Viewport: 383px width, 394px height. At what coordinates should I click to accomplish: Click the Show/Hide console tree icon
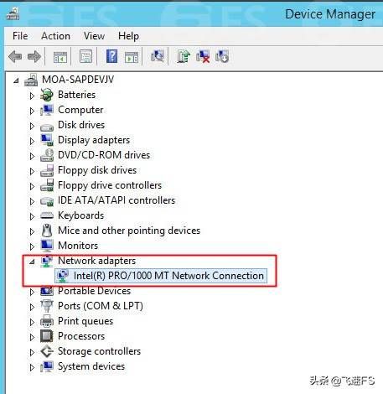(60, 57)
